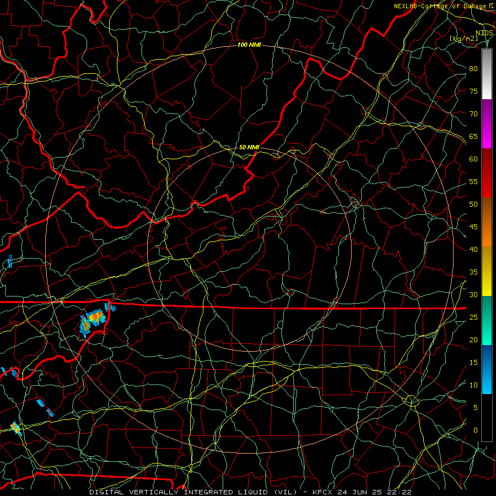Click the scale value 45
This screenshot has height=496, width=496.
tap(473, 227)
